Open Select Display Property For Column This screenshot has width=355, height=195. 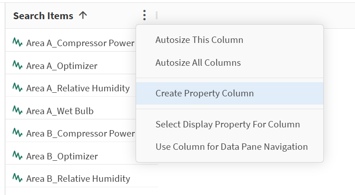[x=228, y=124]
